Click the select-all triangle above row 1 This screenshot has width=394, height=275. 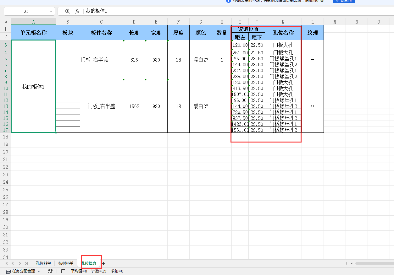pyautogui.click(x=5, y=22)
